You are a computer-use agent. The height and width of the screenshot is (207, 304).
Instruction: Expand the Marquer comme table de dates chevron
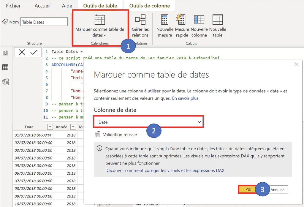coord(105,35)
